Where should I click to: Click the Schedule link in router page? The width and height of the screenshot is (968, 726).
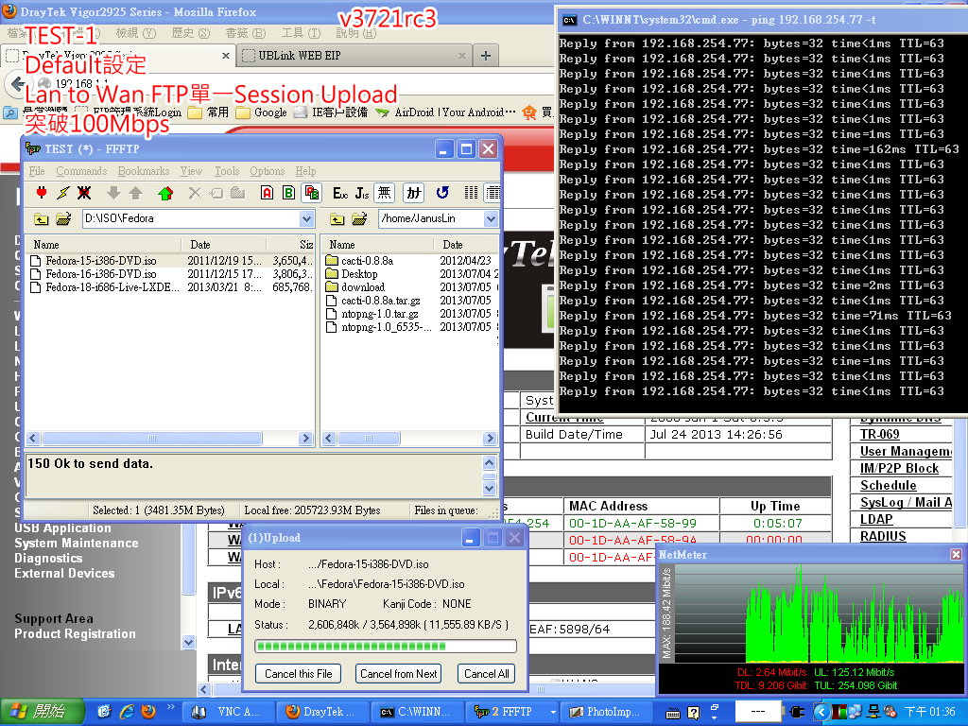[889, 485]
